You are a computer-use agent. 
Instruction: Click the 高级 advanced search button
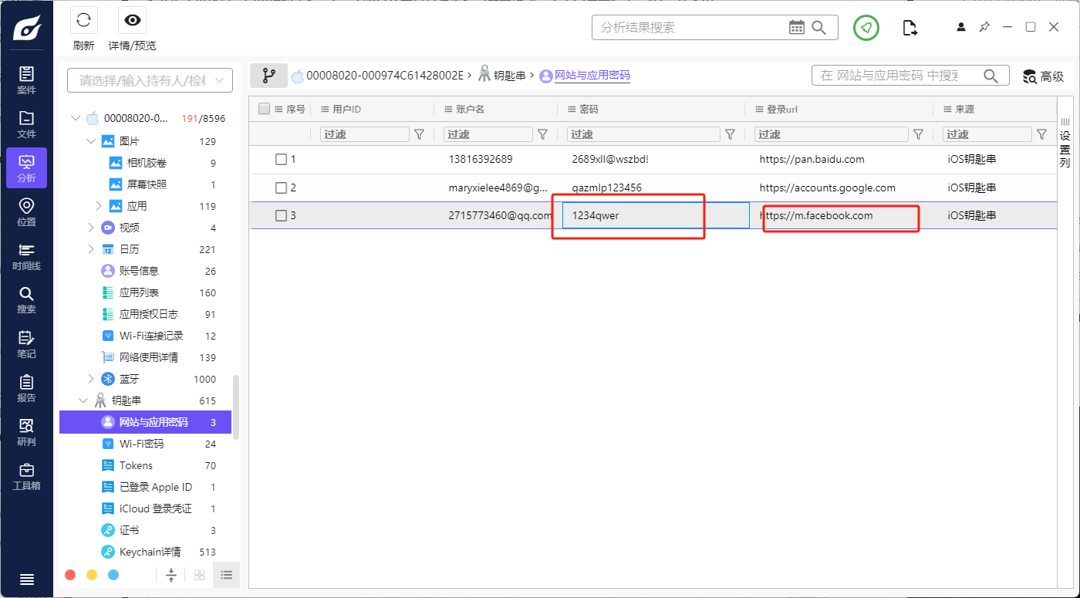1043,76
